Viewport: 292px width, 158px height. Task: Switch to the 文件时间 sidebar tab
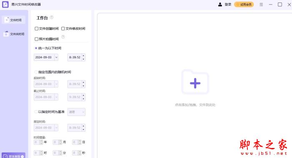pyautogui.click(x=13, y=20)
